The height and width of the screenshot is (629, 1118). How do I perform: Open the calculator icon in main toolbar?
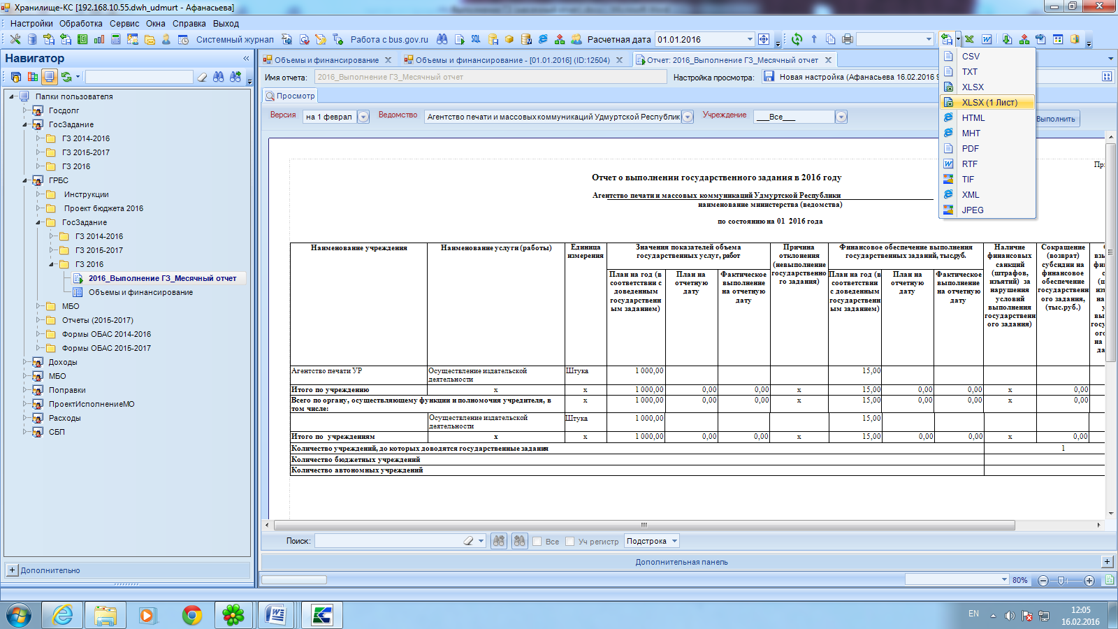pos(116,39)
